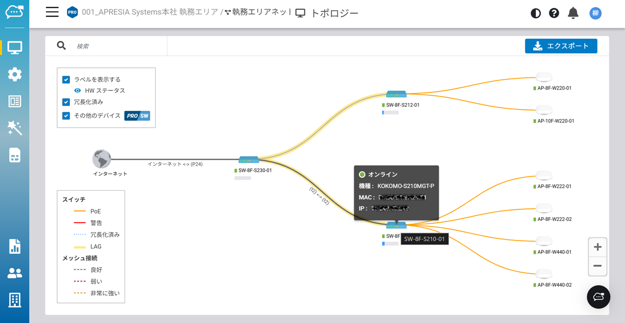Open the settings gear in sidebar
625x323 pixels.
(15, 75)
